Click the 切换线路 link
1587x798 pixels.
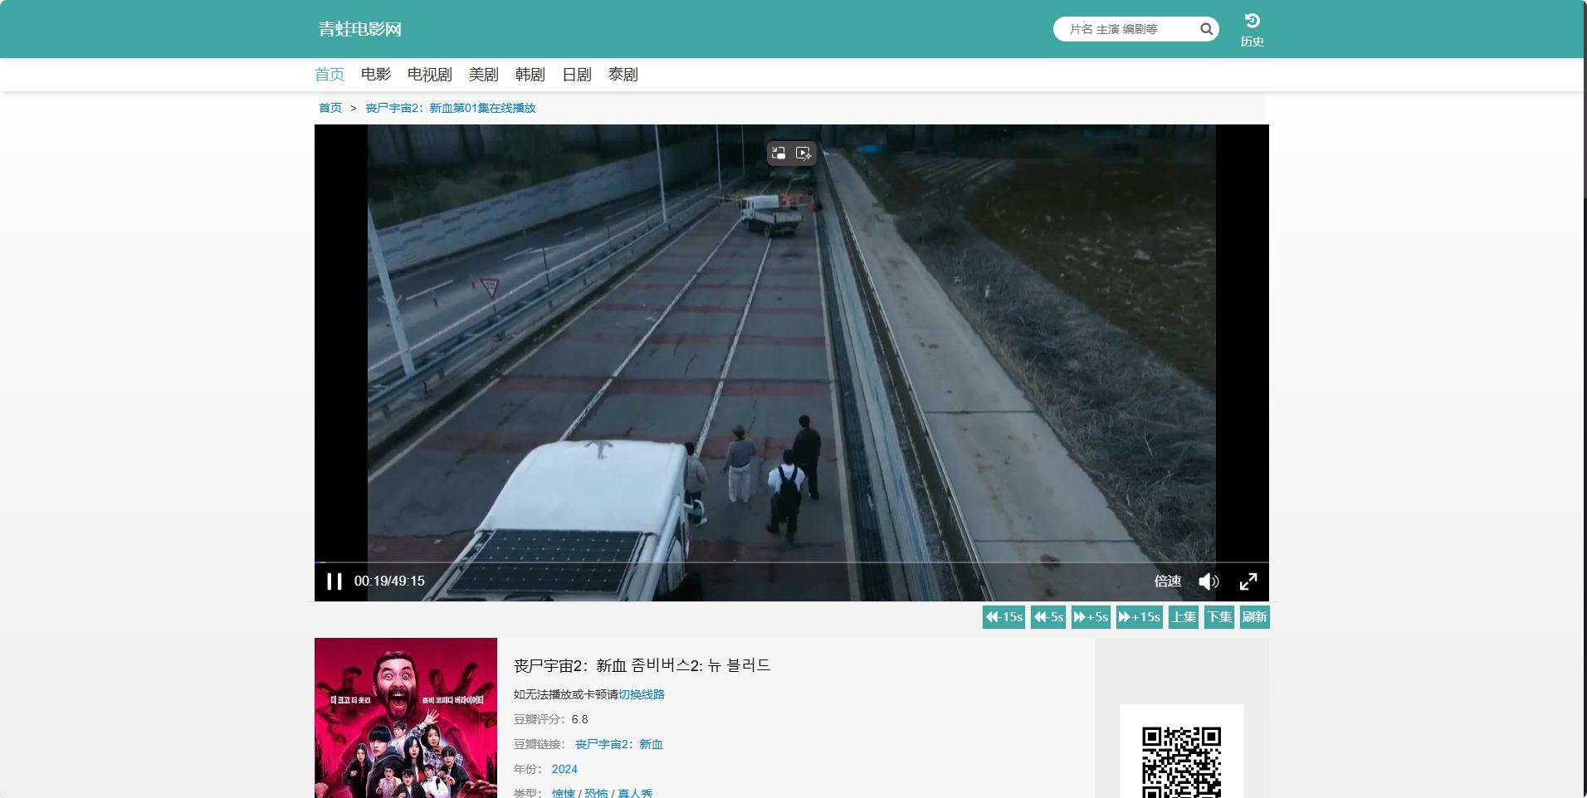[641, 694]
